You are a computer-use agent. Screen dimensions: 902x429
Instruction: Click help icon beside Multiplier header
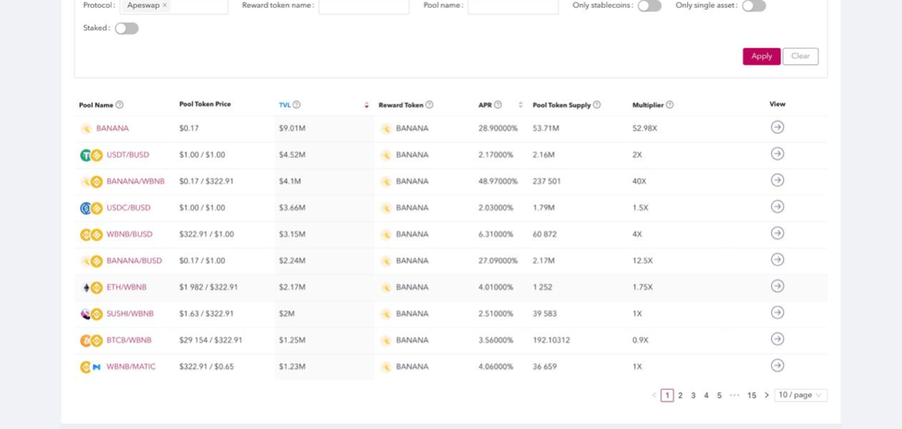coord(670,105)
